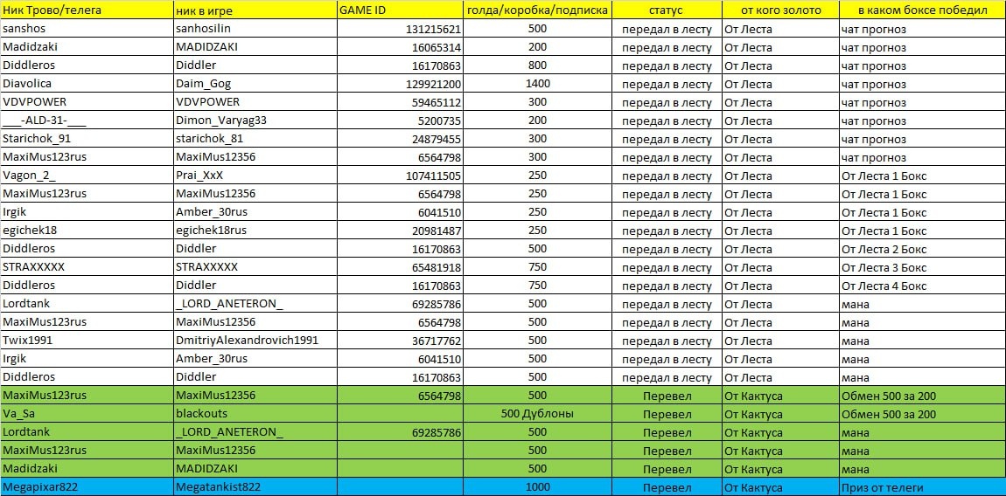1006x496 pixels.
Task: Click the cell 'Starichok_91'
Action: [x=87, y=139]
